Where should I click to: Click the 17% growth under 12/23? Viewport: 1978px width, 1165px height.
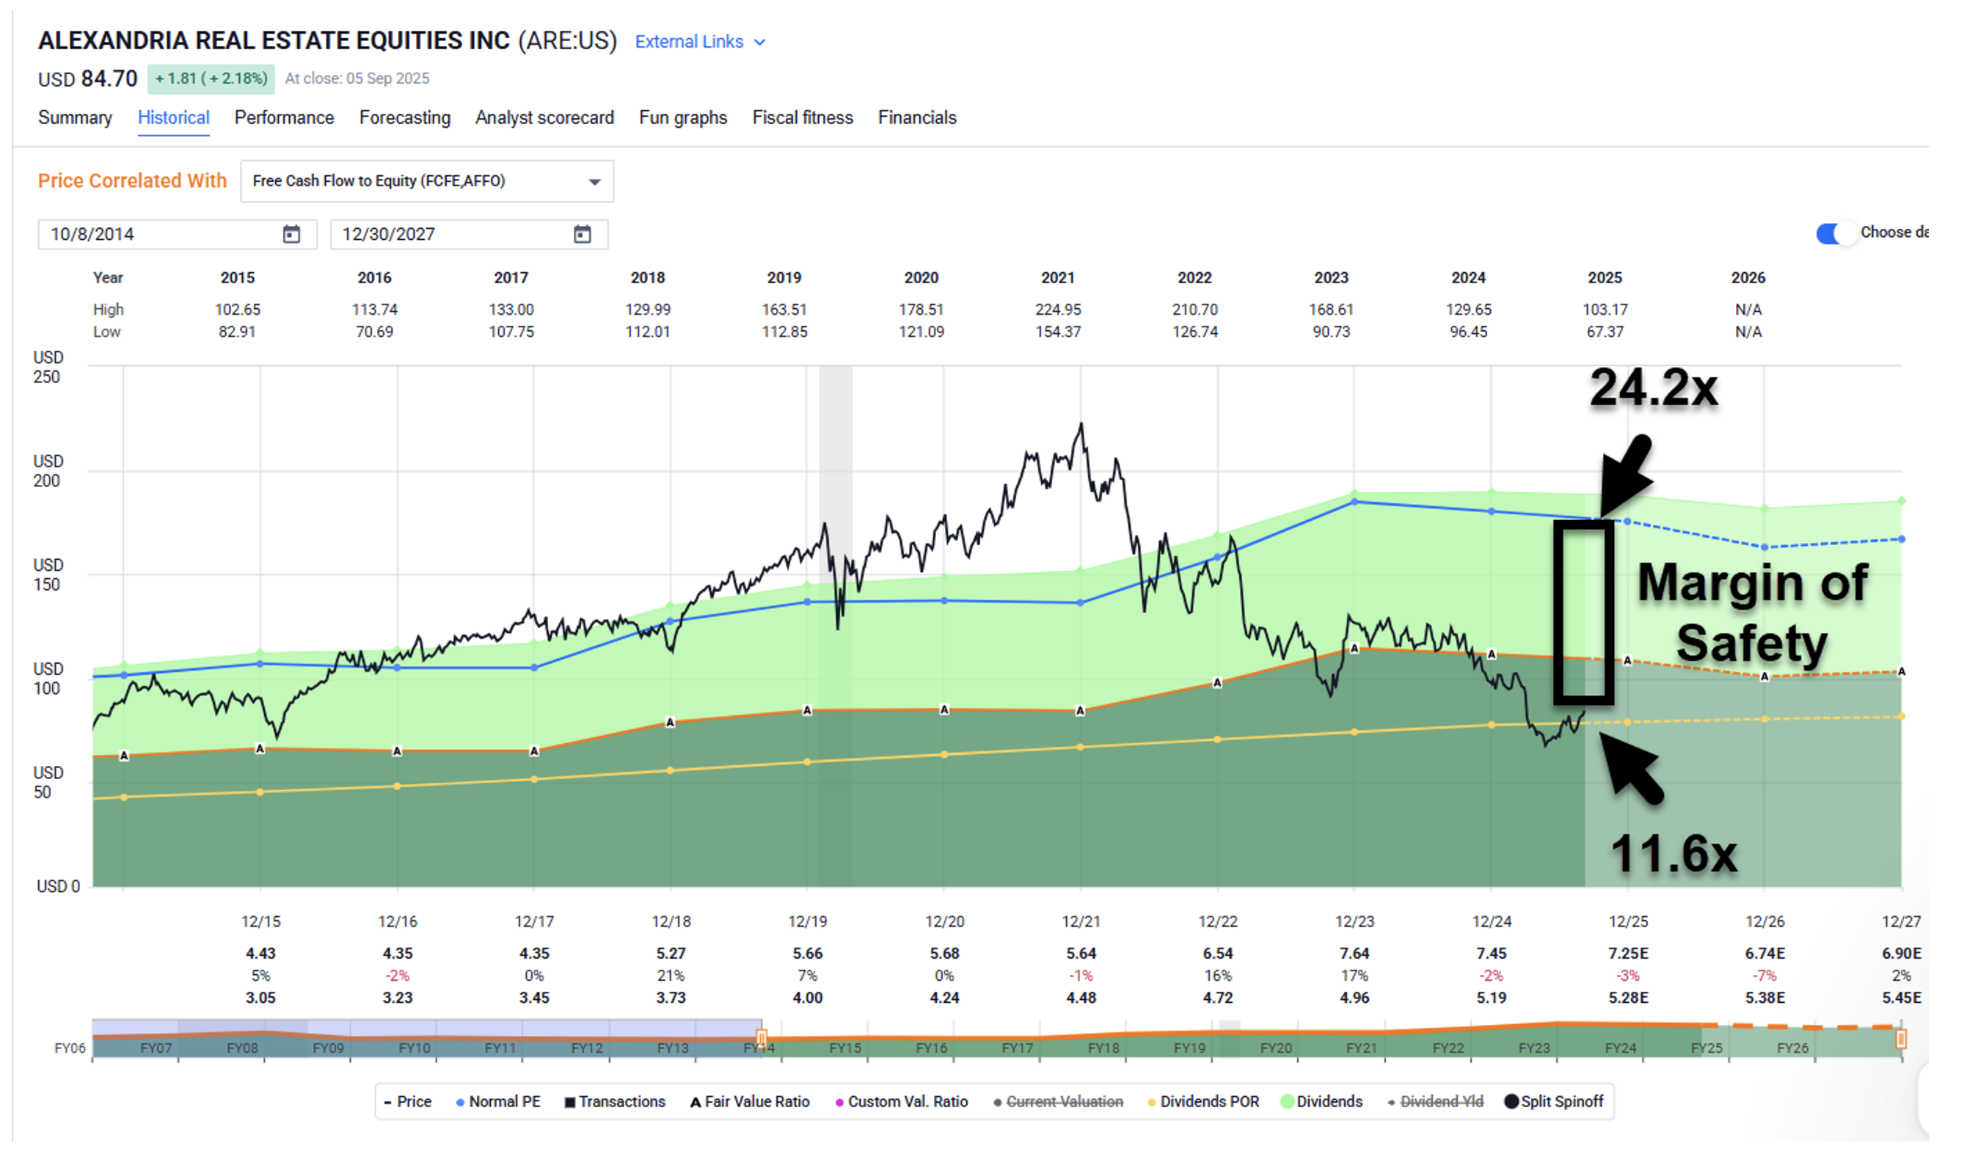point(1354,976)
